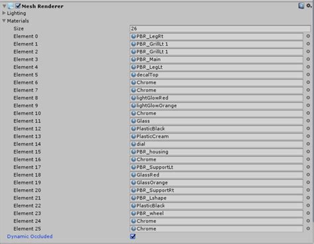
Task: Open object picker for Element 17
Action: pos(308,167)
